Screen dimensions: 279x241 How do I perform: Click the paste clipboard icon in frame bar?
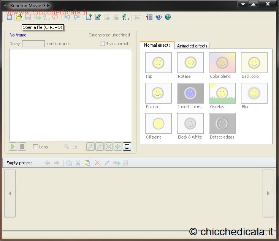87,163
